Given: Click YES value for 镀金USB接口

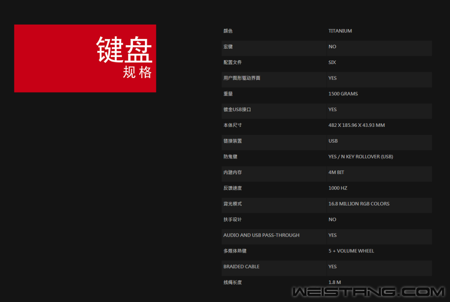Looking at the screenshot, I should [x=332, y=110].
